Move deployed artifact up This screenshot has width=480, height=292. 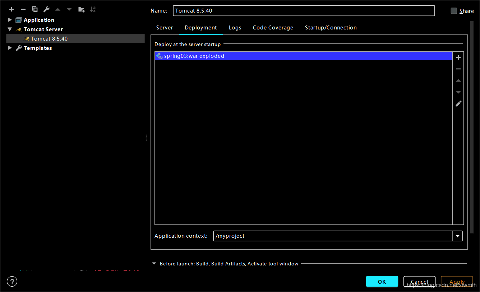[x=458, y=81]
